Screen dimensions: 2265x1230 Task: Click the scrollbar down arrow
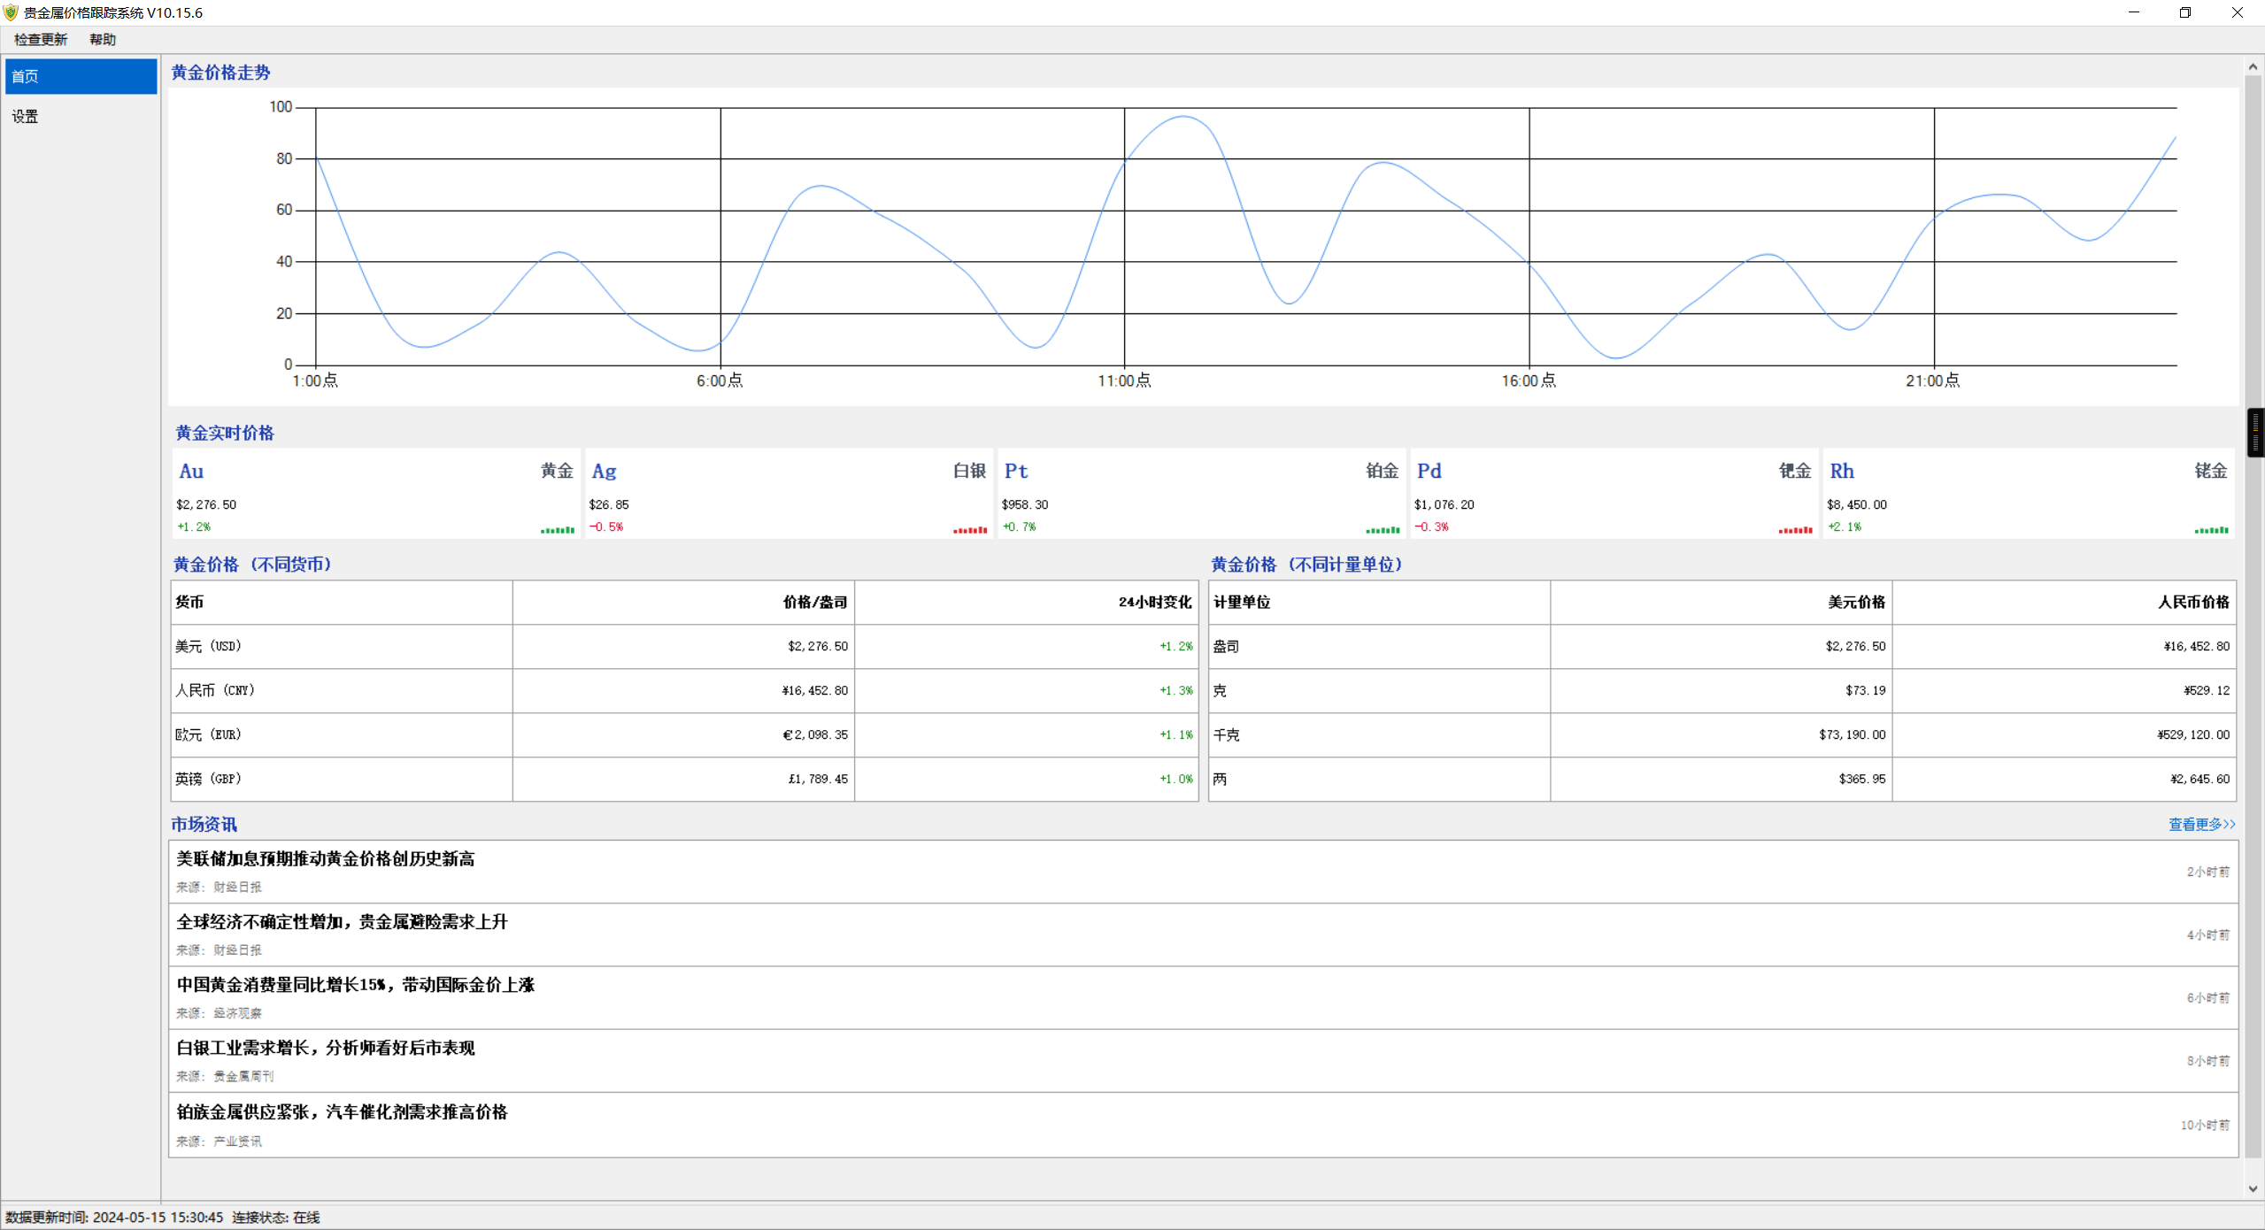click(2253, 1188)
